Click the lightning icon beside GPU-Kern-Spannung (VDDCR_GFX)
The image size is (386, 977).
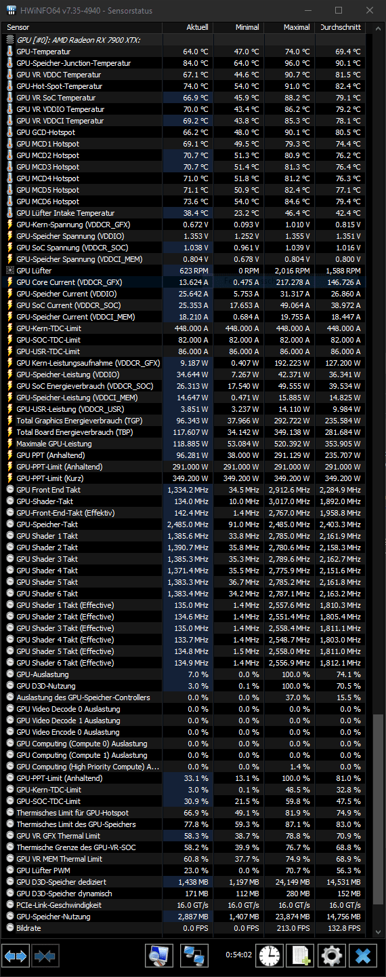coord(9,225)
